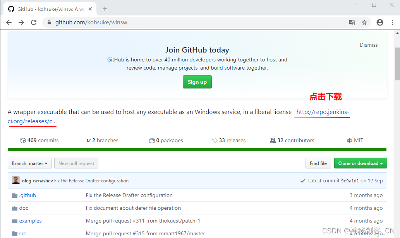This screenshot has width=400, height=238.
Task: Open the examples folder
Action: [30, 221]
